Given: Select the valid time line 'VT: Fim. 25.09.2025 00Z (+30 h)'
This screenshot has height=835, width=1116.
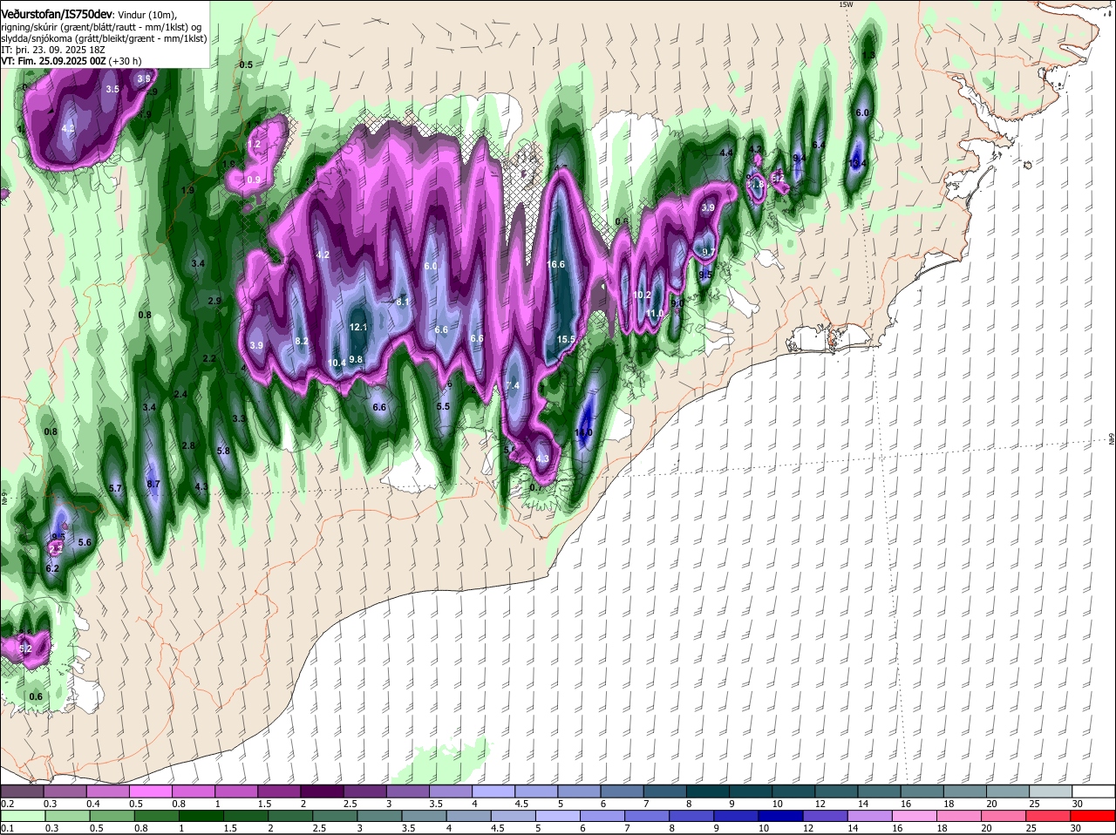Looking at the screenshot, I should point(71,61).
